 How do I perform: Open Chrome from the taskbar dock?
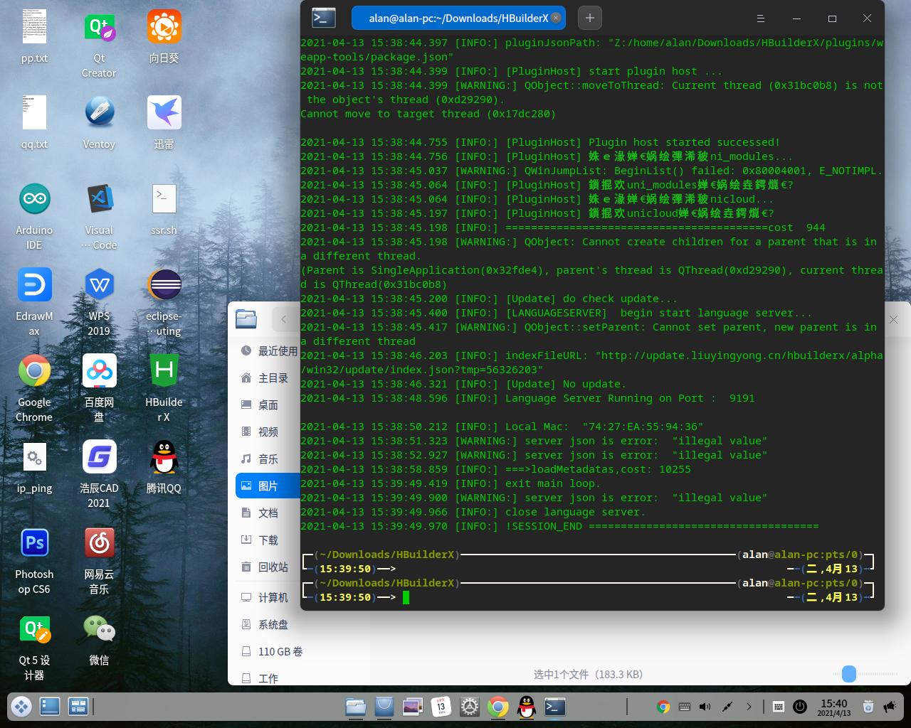498,706
